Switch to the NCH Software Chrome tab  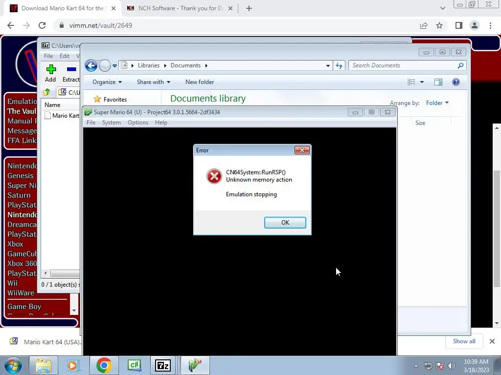(180, 8)
